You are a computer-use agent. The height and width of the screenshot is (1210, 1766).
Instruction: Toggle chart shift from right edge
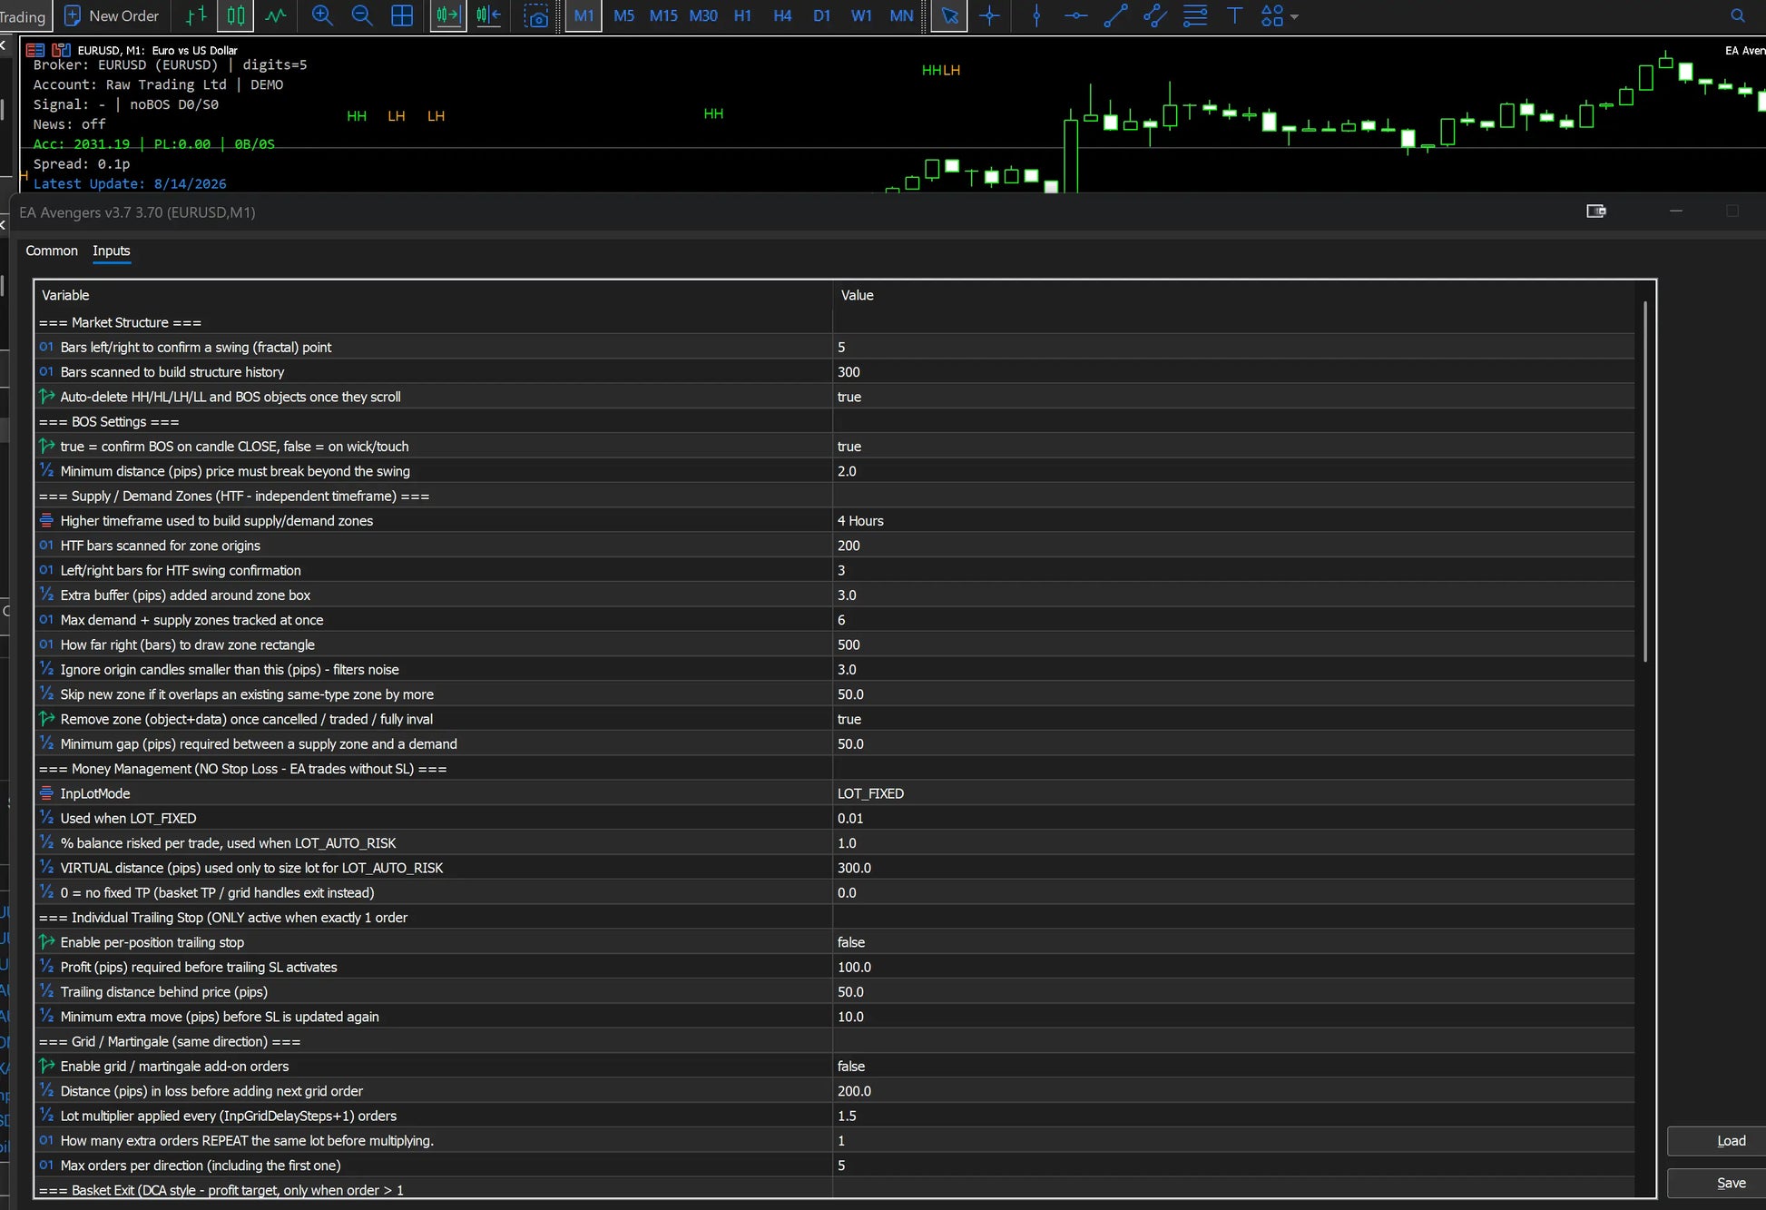tap(488, 15)
